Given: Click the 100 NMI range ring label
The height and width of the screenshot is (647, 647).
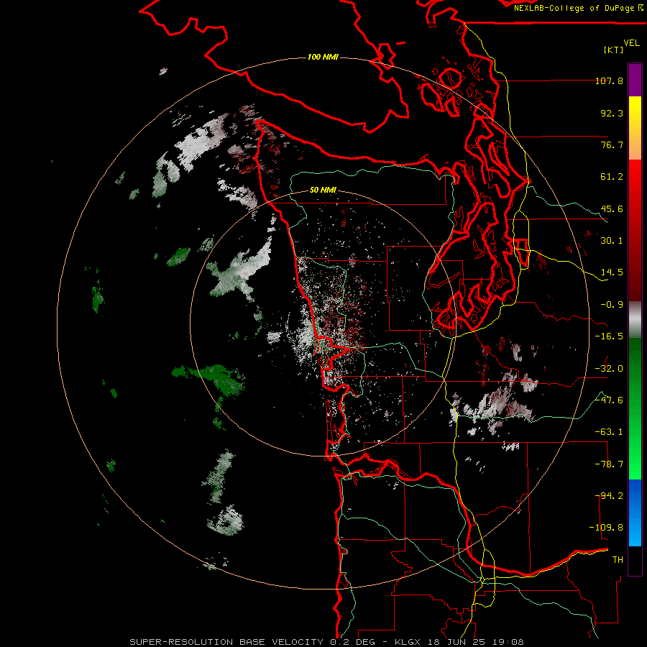Looking at the screenshot, I should point(323,57).
